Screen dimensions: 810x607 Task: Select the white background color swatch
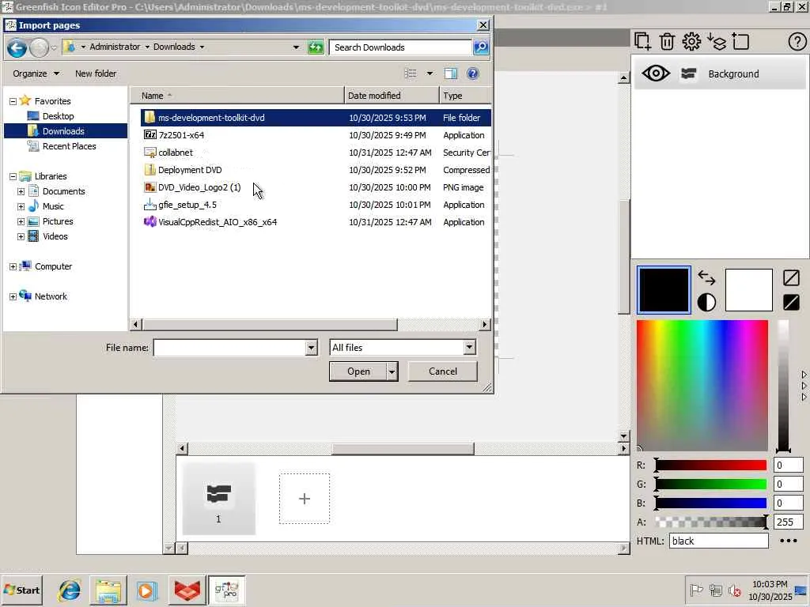point(748,290)
